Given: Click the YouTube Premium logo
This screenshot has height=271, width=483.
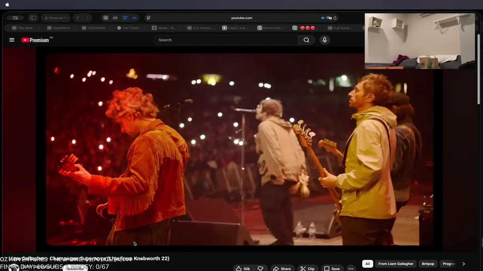Looking at the screenshot, I should (35, 40).
